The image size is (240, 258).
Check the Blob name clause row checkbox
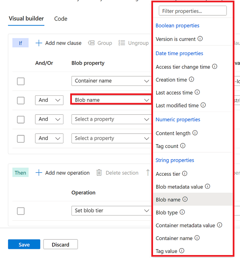point(21,100)
